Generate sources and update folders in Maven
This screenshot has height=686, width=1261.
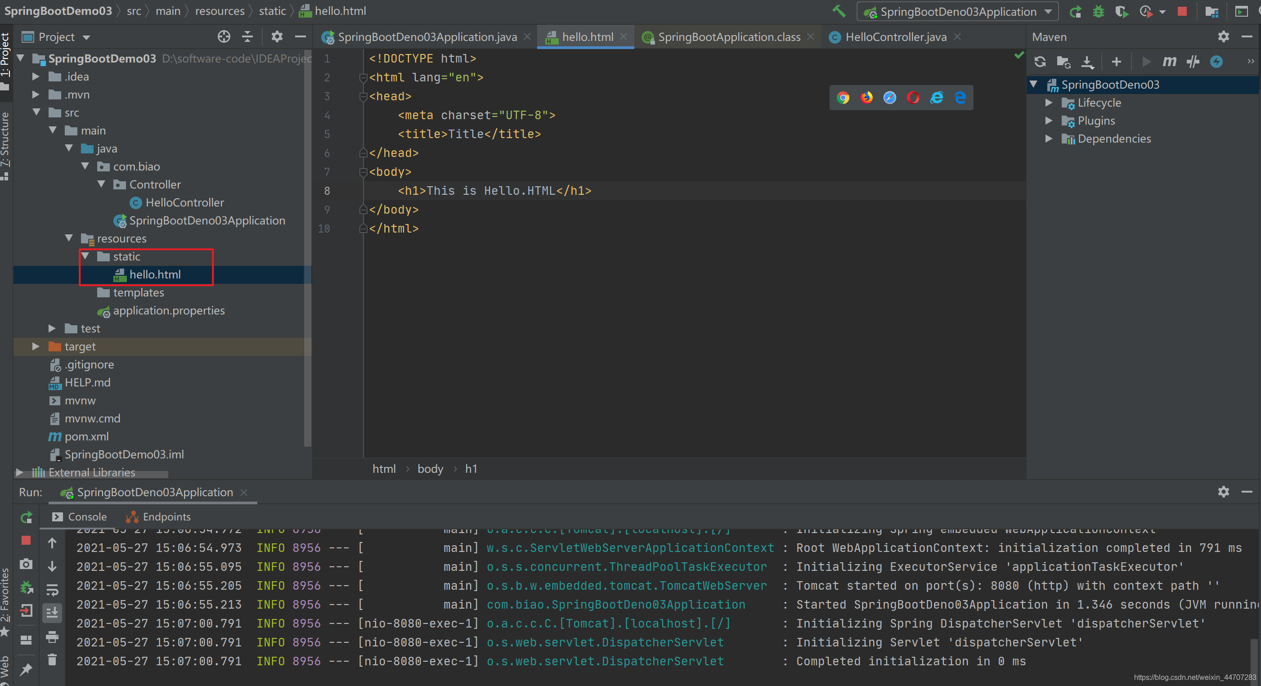pyautogui.click(x=1063, y=62)
